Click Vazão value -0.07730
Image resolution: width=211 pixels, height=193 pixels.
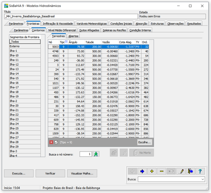[110, 70]
